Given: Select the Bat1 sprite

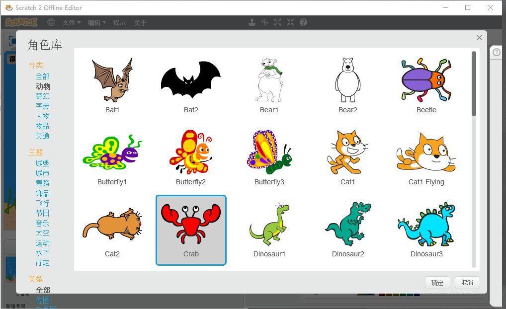Looking at the screenshot, I should tap(112, 85).
